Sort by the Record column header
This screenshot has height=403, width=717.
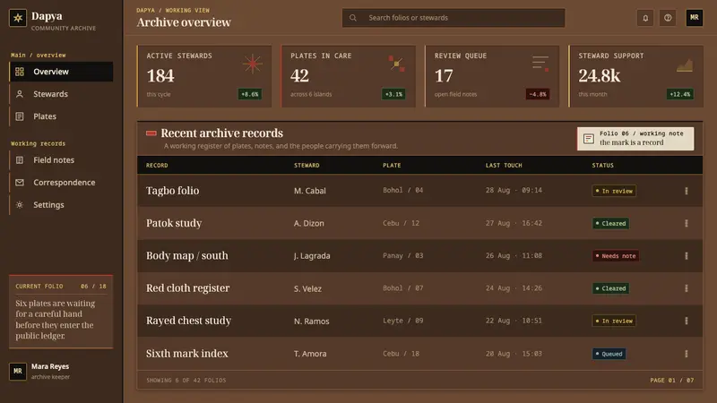(x=157, y=166)
